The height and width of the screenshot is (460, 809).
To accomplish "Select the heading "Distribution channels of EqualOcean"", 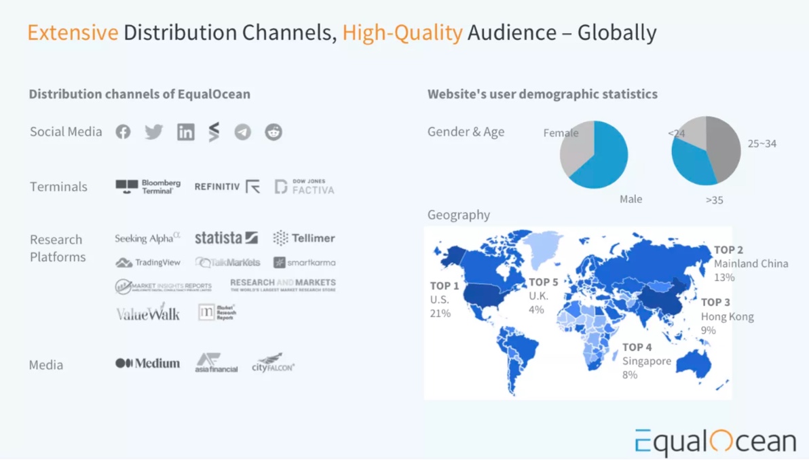I will tap(139, 94).
